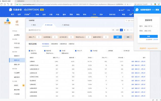The width and height of the screenshot is (161, 101).
Task: Click the browser home icon
Action: pos(5,4)
